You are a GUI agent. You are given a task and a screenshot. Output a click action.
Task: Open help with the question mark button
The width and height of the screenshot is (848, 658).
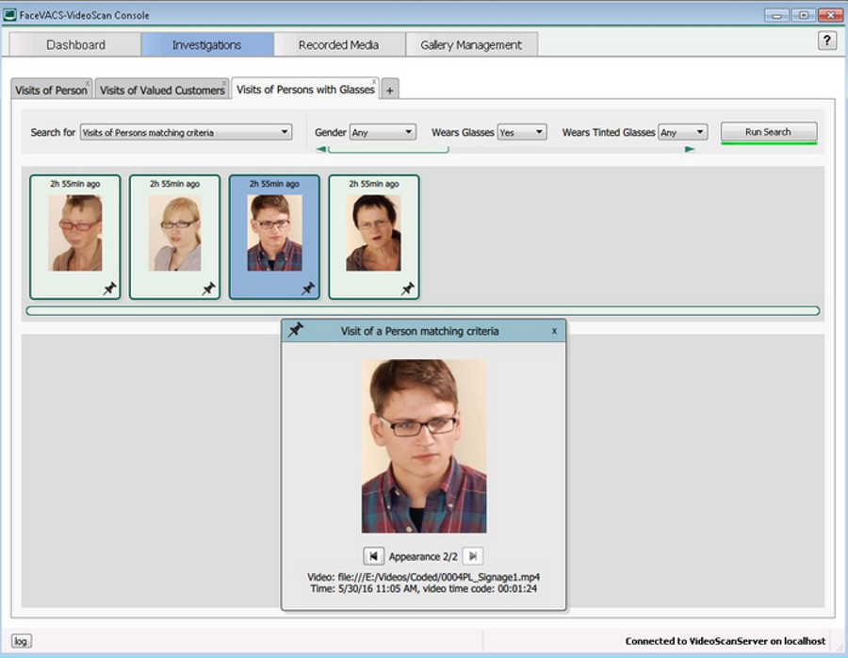(x=827, y=41)
